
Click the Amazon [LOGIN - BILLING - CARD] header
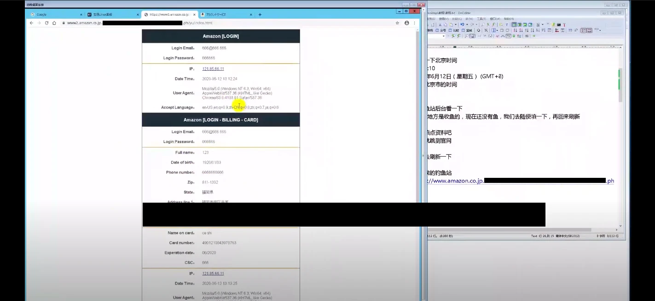(x=221, y=119)
